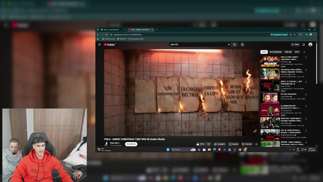
Task: Share the video with Compartir
Action: pyautogui.click(x=219, y=144)
